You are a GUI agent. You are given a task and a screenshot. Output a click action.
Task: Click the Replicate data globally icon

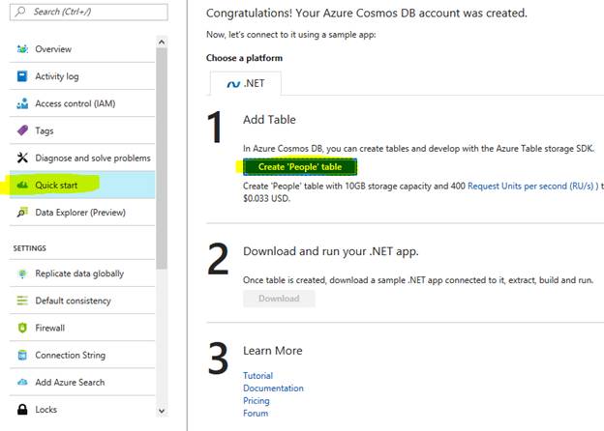[22, 273]
